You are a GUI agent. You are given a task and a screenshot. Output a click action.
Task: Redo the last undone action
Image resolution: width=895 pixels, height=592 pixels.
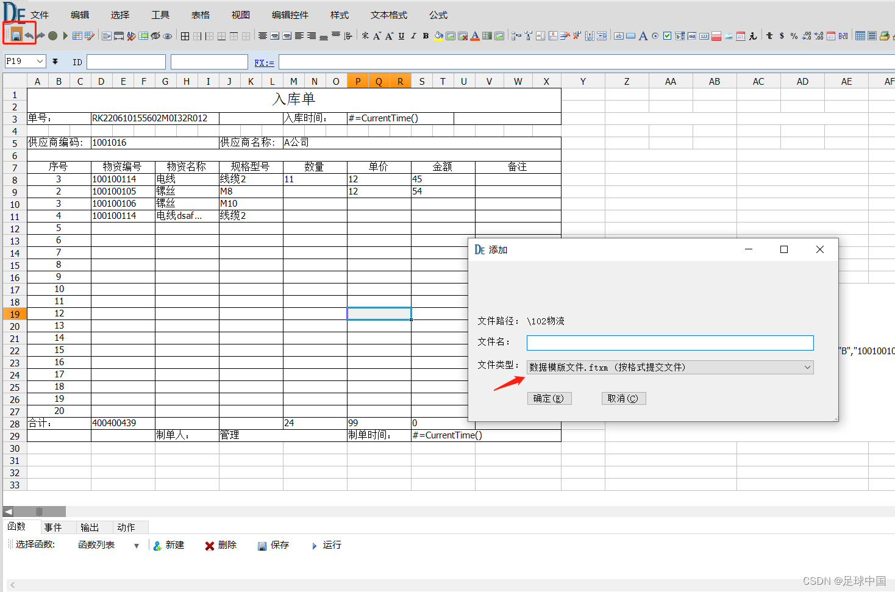41,35
